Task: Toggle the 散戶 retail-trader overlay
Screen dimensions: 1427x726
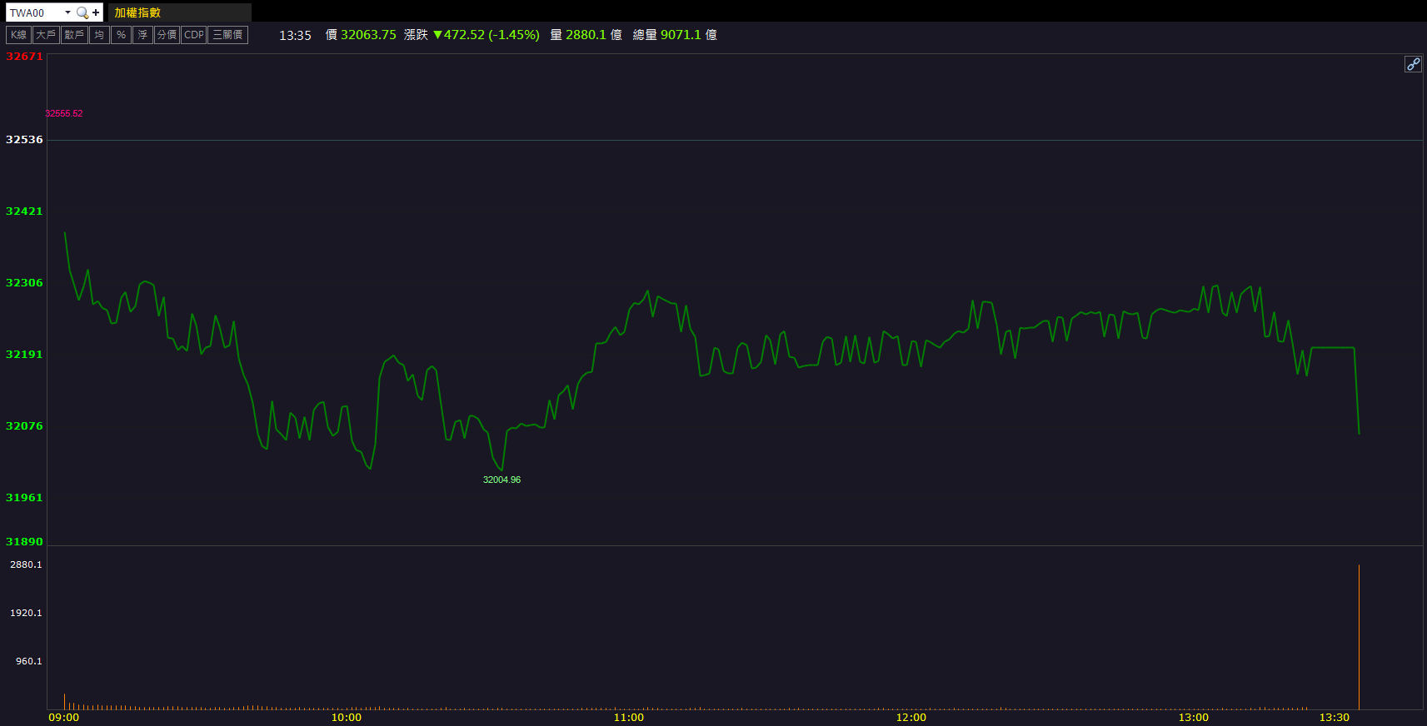Action: point(74,35)
